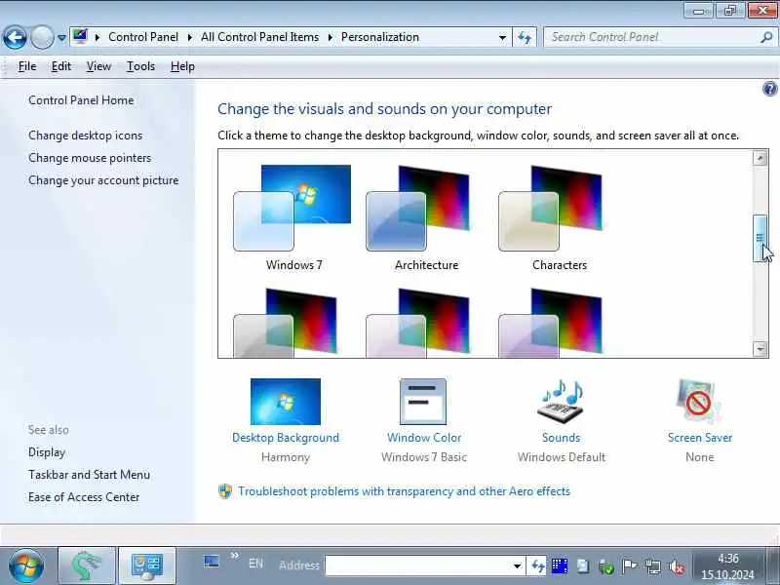Open the address bar history dropdown
Viewport: 780px width, 585px height.
[502, 37]
